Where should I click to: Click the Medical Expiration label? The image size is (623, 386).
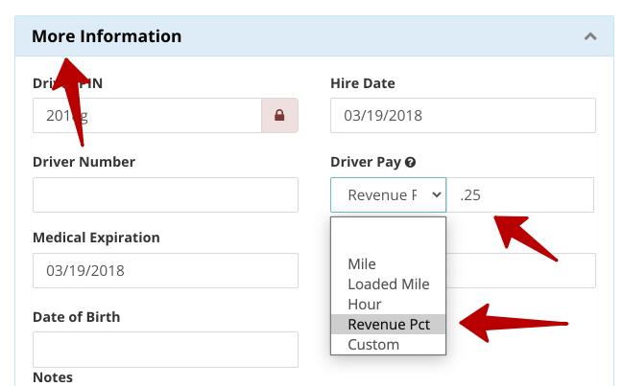tap(96, 238)
